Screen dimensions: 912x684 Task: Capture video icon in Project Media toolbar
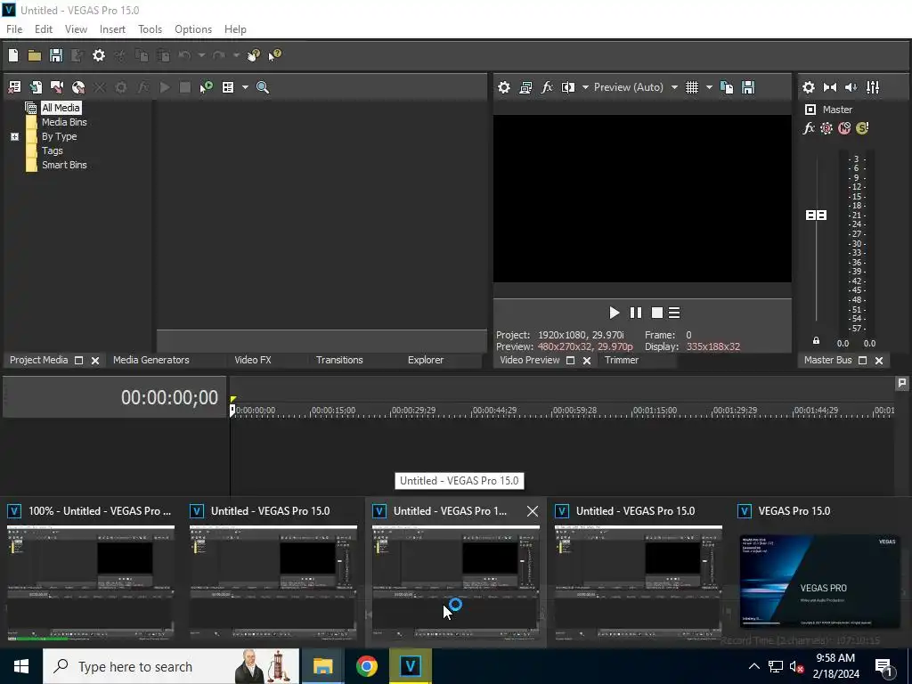pyautogui.click(x=57, y=87)
